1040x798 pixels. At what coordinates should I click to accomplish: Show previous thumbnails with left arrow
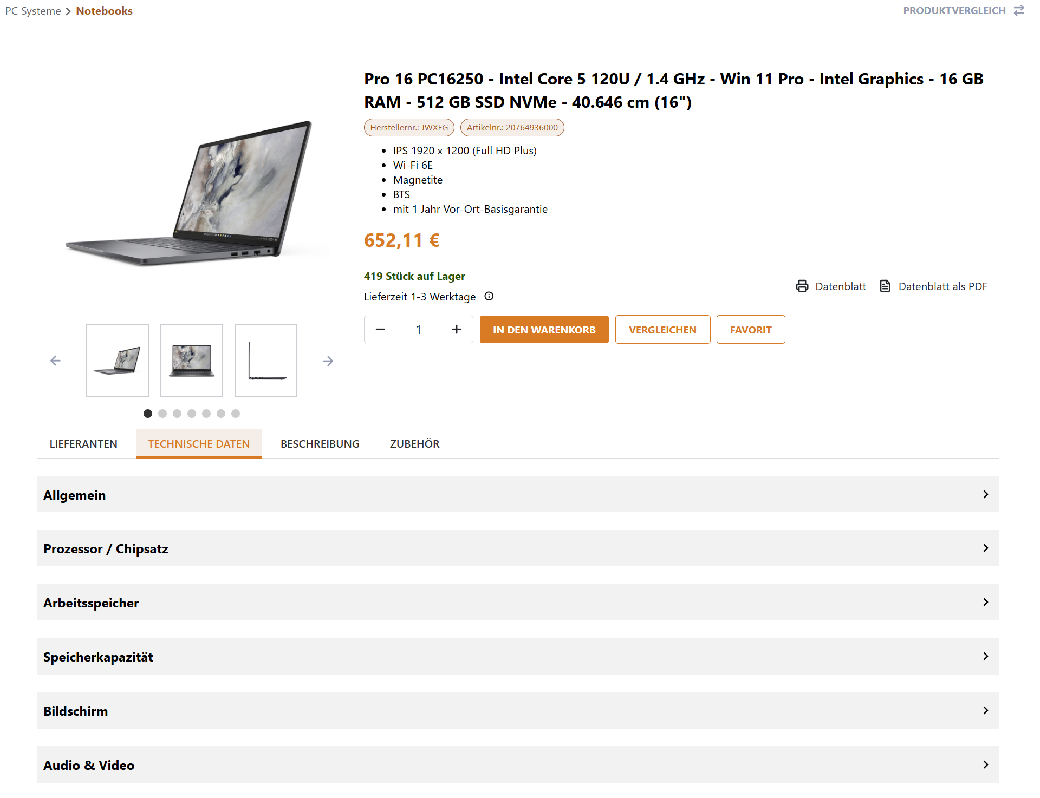coord(55,361)
